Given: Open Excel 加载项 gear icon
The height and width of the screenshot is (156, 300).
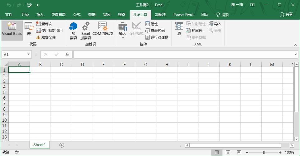Looking at the screenshot, I should 85,31.
